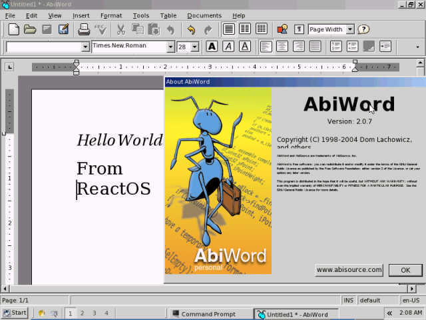Open the Page Width zoom dropdown
The height and width of the screenshot is (320, 426).
point(350,29)
